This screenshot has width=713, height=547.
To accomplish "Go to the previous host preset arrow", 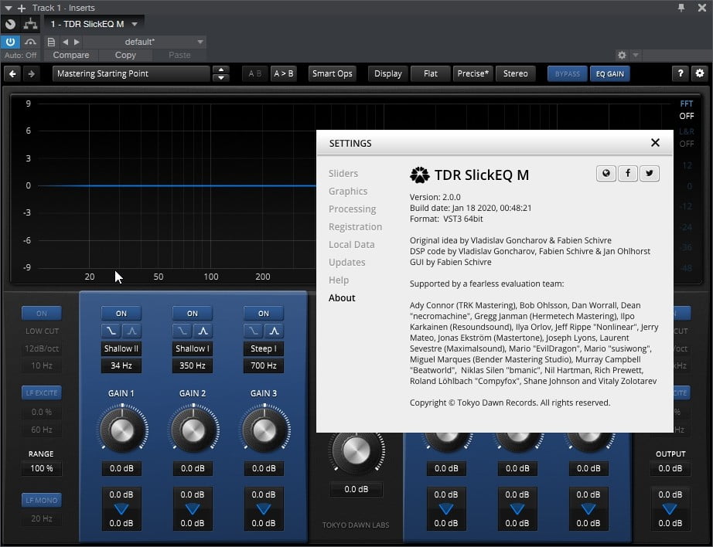I will click(66, 42).
